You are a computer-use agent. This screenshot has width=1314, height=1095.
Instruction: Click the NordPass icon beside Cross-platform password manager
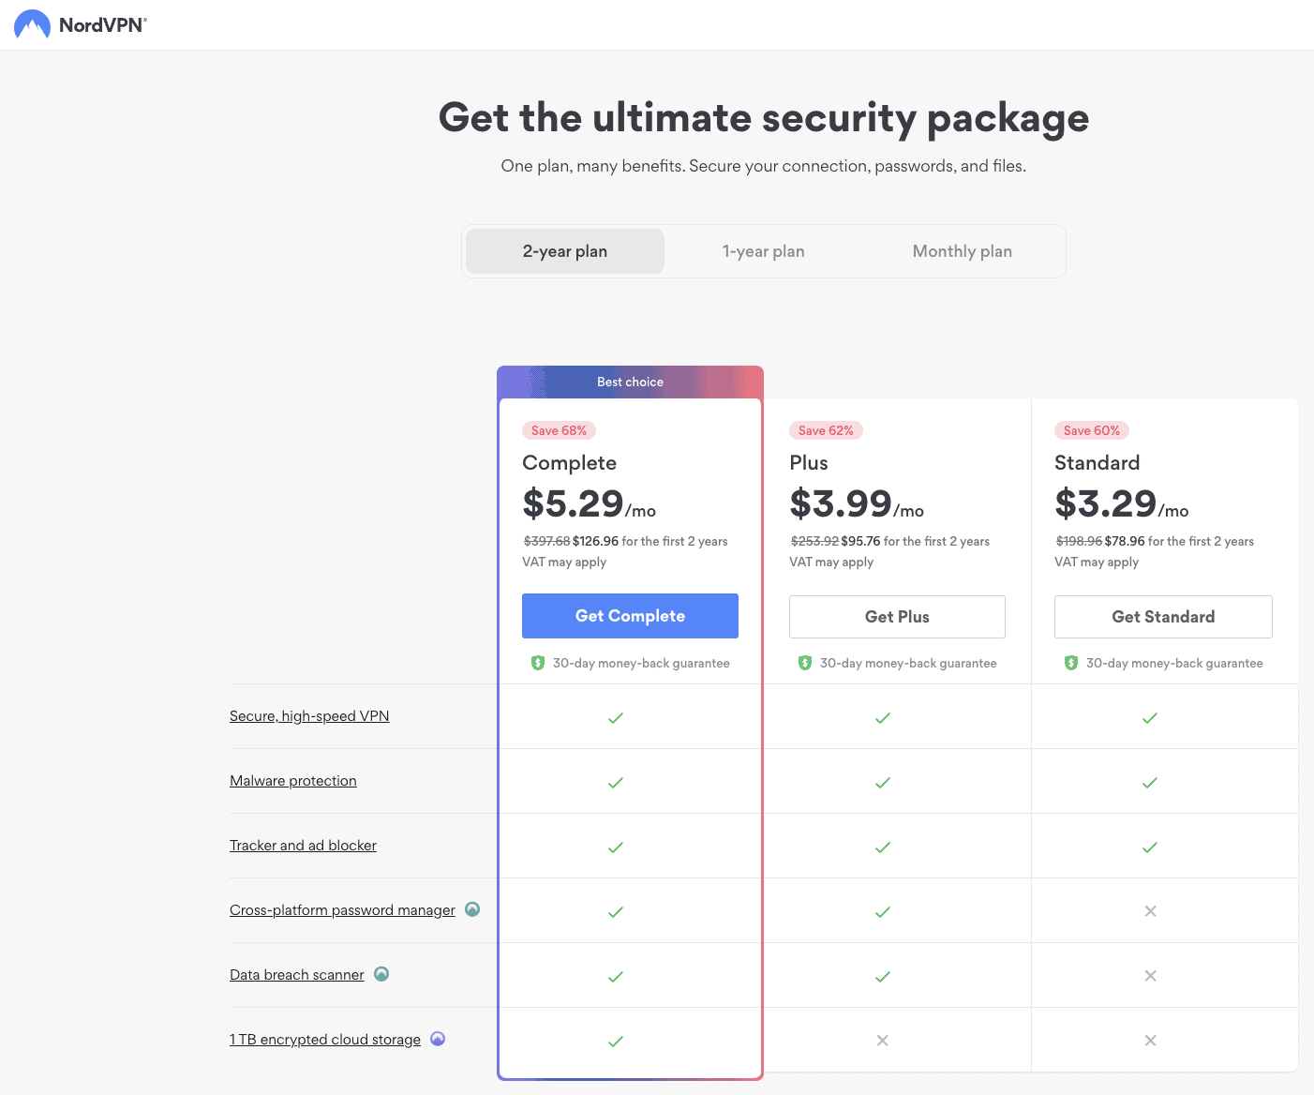(472, 909)
